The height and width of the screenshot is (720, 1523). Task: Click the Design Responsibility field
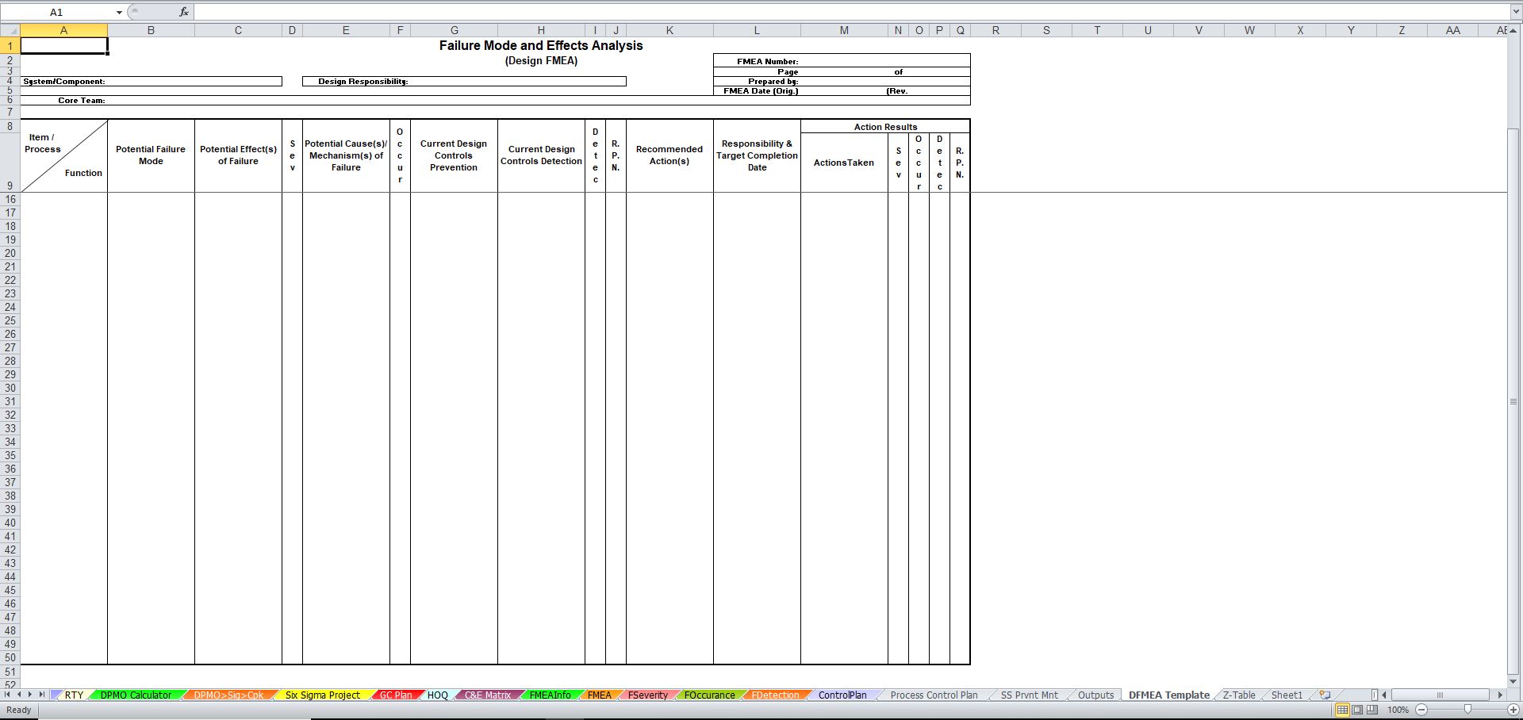[464, 81]
